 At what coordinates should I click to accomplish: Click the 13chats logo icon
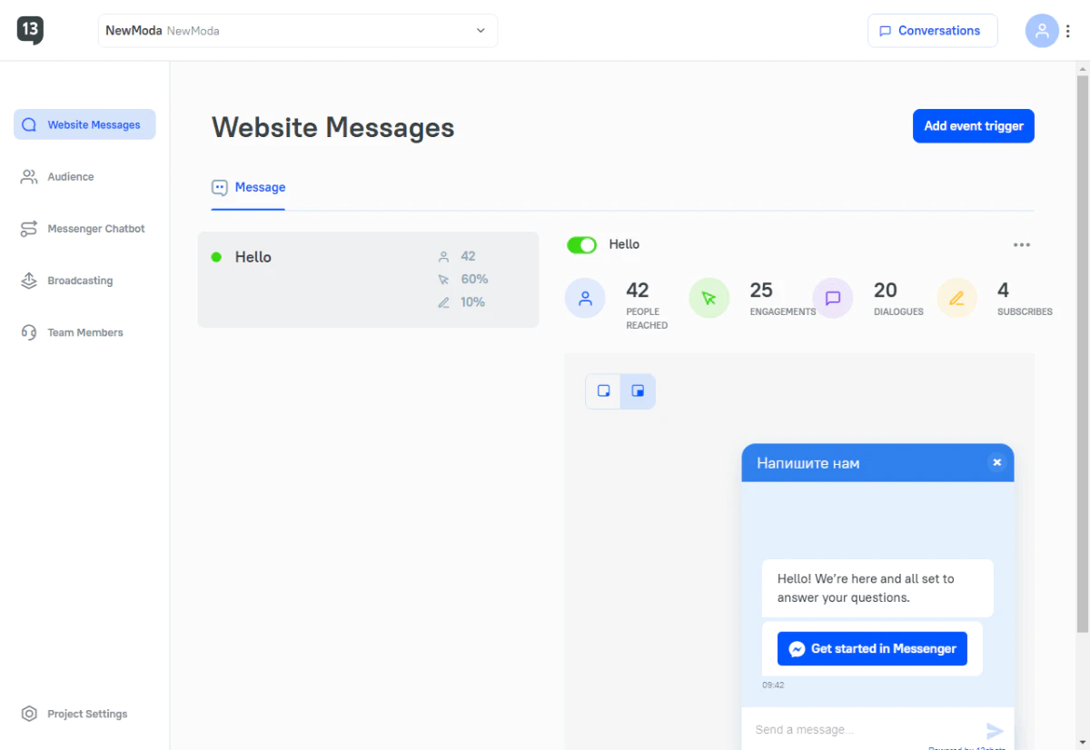tap(30, 30)
